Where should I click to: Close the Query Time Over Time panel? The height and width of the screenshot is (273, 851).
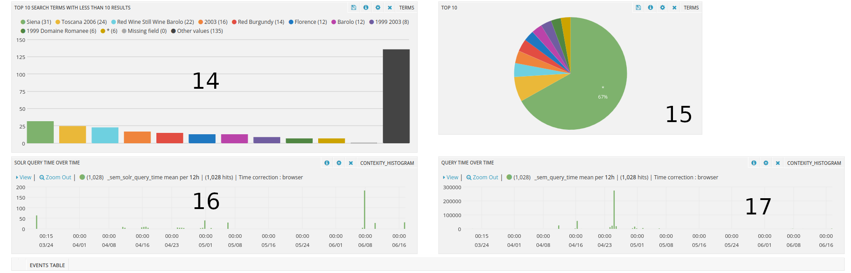click(x=778, y=163)
